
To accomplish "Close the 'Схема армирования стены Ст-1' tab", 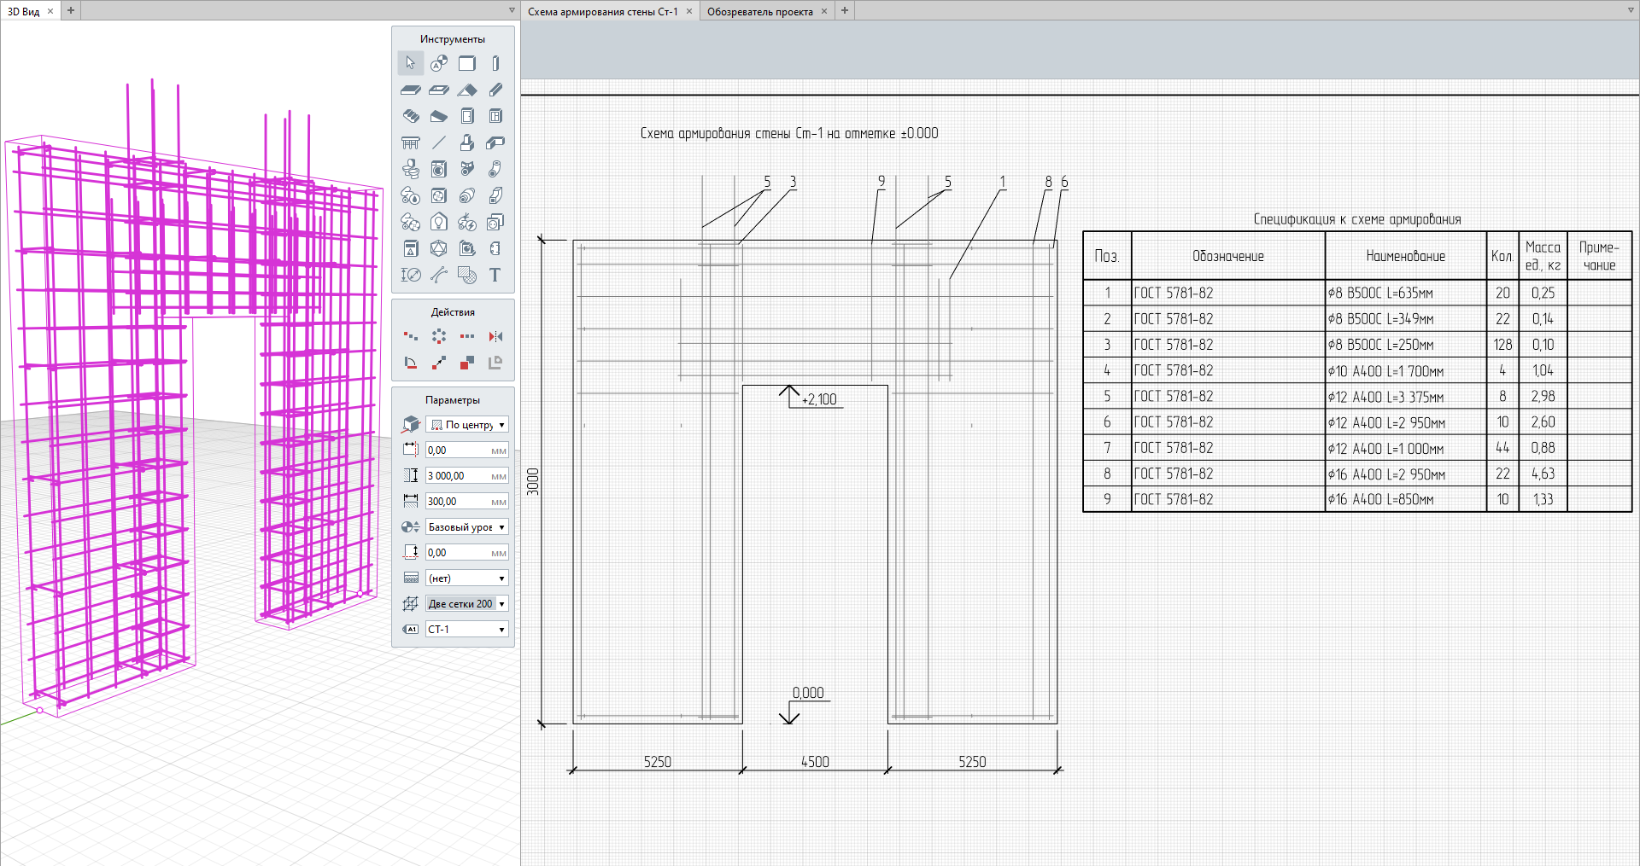I will 689,11.
